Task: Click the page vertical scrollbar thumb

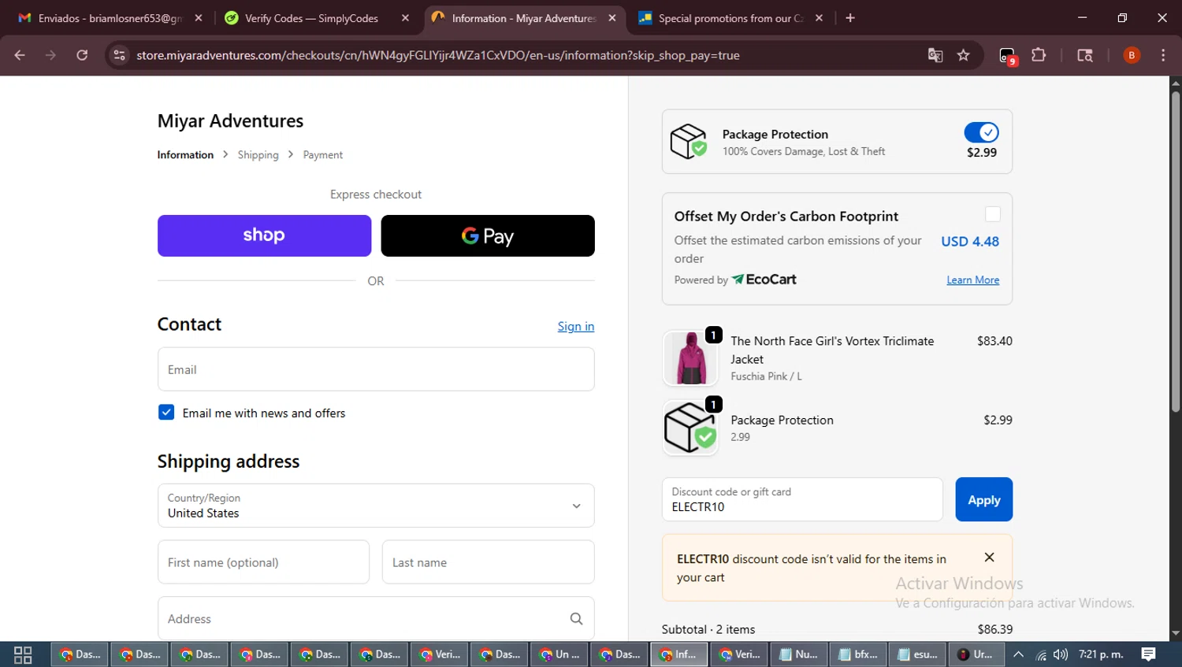Action: [1175, 252]
